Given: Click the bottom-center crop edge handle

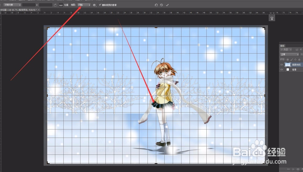Looking at the screenshot, I should click(156, 163).
